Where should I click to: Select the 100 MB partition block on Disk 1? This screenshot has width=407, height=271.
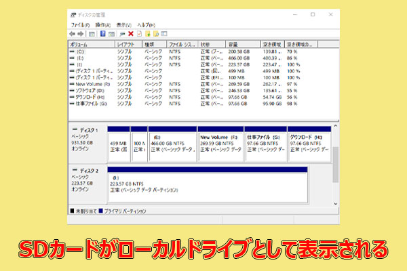[x=139, y=144]
